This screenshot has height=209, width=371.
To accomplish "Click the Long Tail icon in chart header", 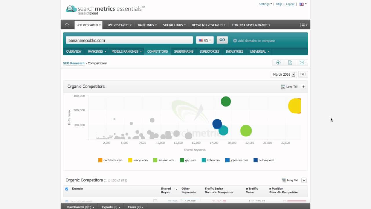I will pos(283,87).
